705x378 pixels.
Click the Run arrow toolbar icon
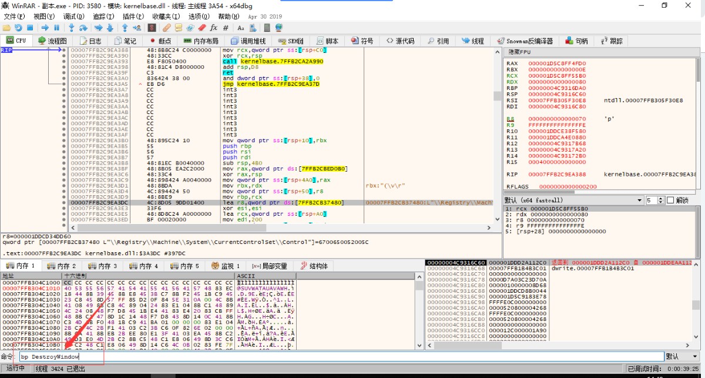[45, 28]
